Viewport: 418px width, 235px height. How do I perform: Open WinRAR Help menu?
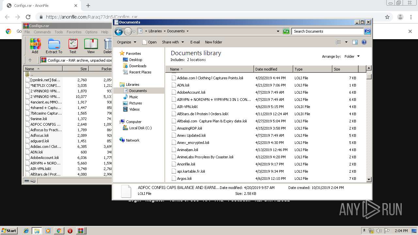click(x=104, y=32)
